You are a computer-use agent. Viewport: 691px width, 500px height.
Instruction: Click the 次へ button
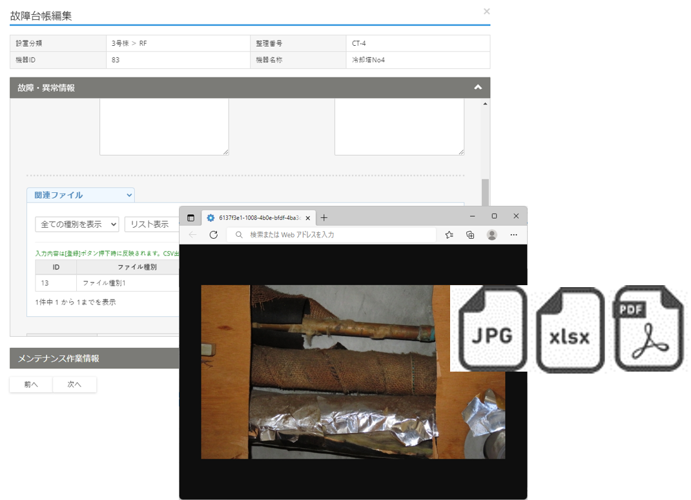74,385
